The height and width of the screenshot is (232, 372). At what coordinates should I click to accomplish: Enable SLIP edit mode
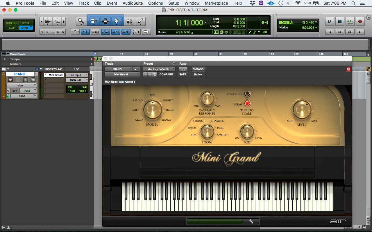tap(12, 28)
